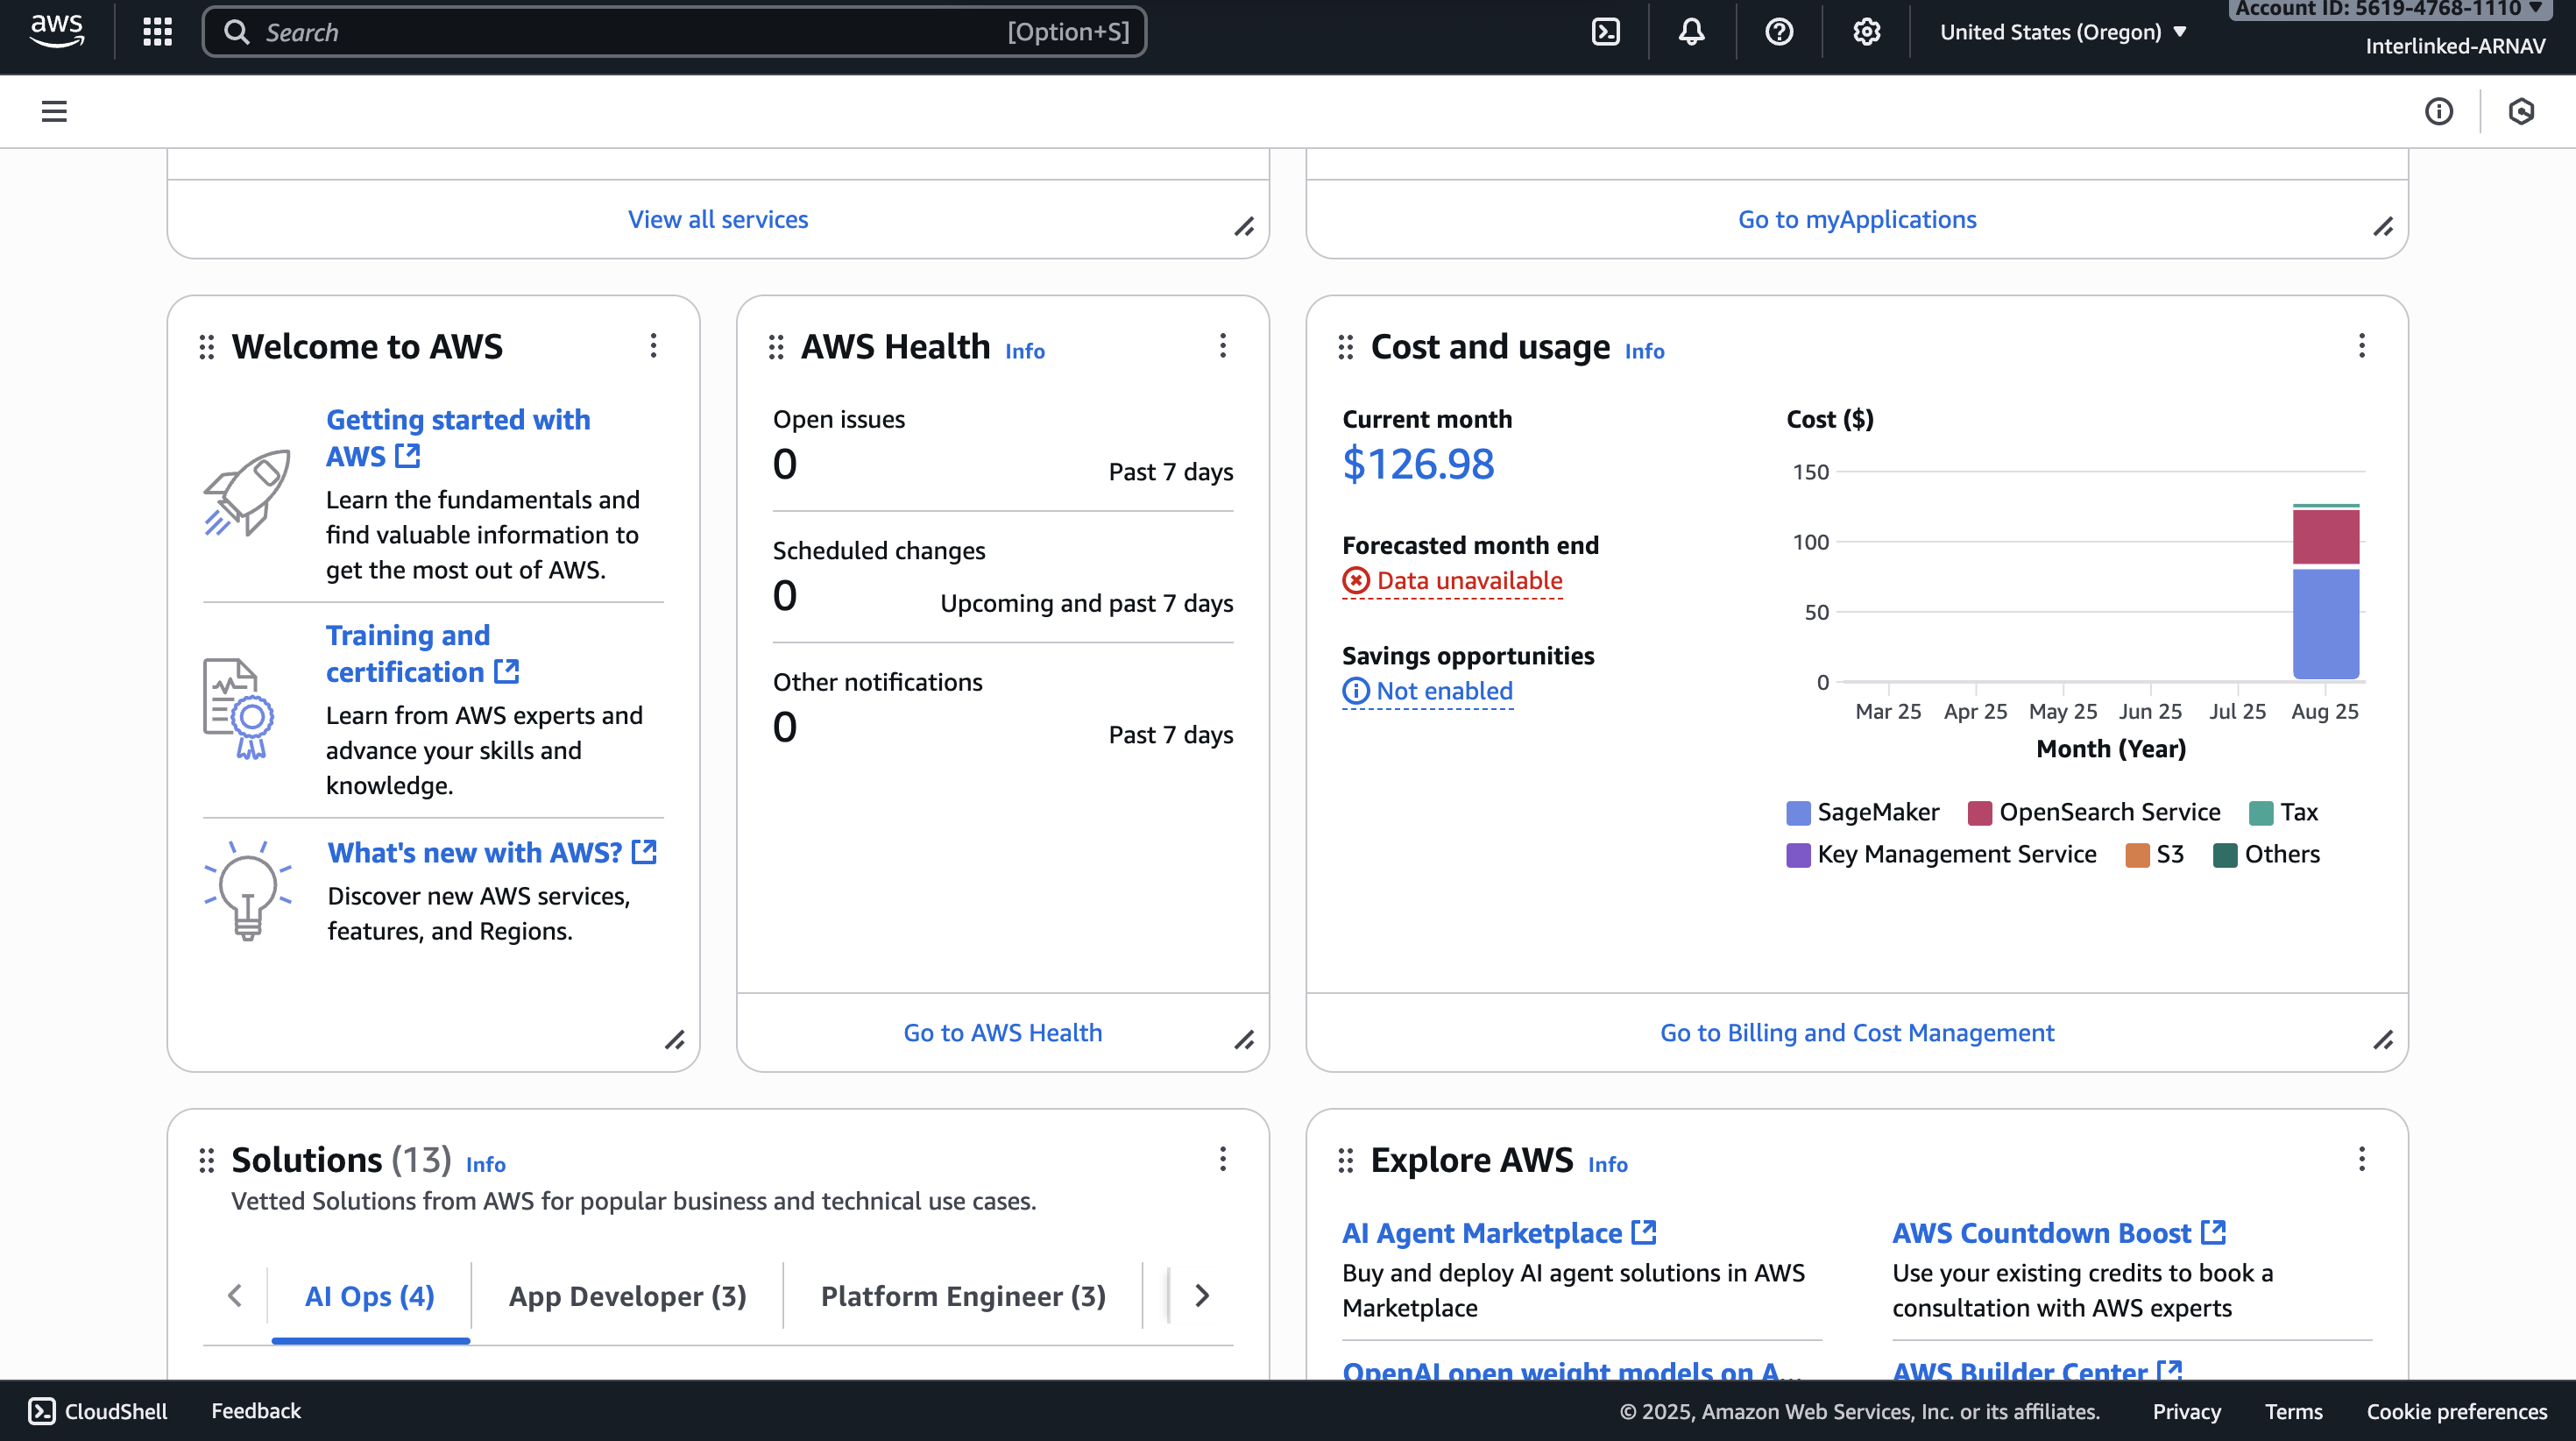Image resolution: width=2576 pixels, height=1441 pixels.
Task: Click the SageMaker legend color swatch
Action: pyautogui.click(x=1797, y=813)
